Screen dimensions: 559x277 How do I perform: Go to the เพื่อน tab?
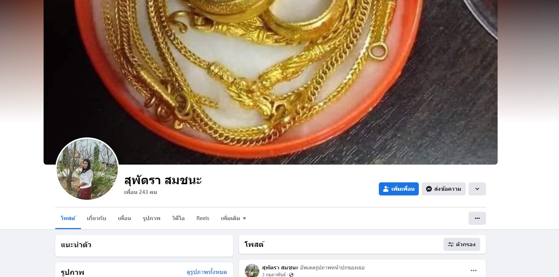(124, 218)
